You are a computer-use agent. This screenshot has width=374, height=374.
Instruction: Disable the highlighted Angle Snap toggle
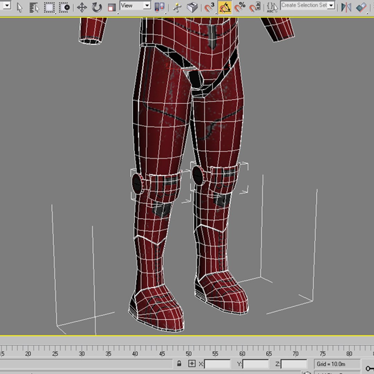(225, 7)
